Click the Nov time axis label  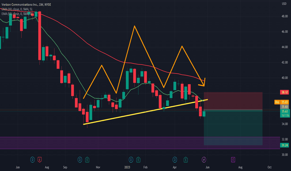click(98, 167)
